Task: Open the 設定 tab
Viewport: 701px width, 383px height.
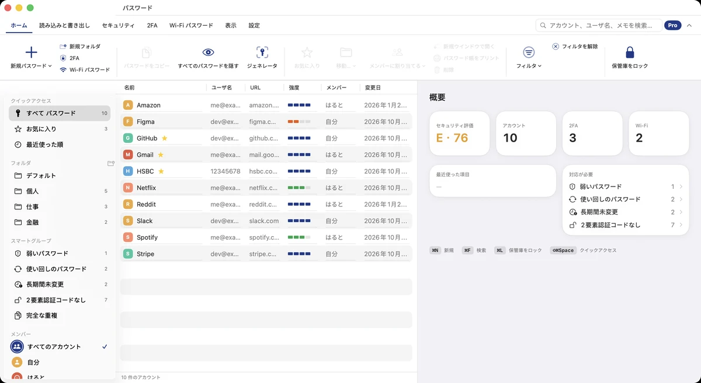Action: pyautogui.click(x=254, y=26)
